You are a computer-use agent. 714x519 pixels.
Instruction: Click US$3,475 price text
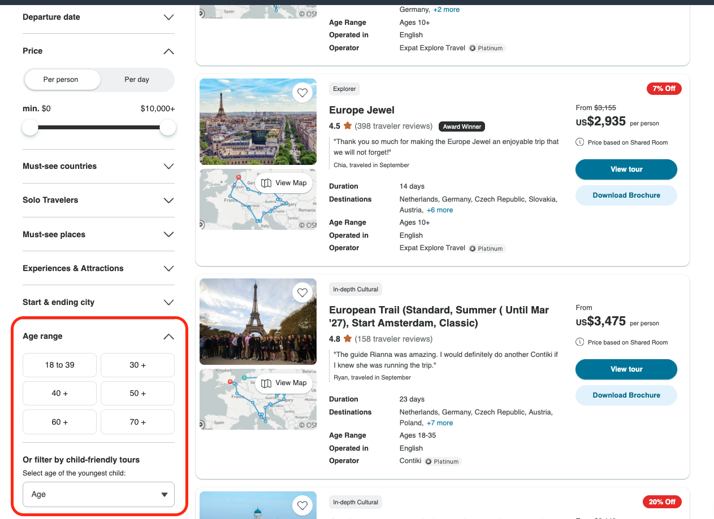(601, 321)
